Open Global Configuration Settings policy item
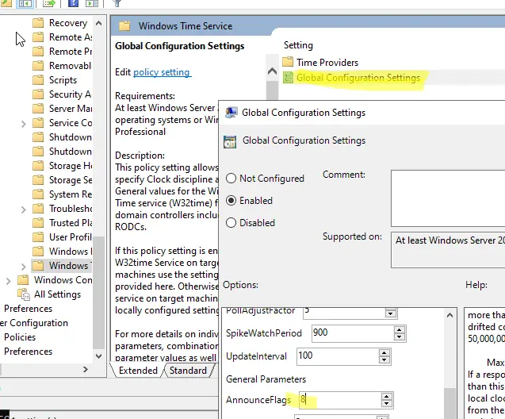This screenshot has height=419, width=505. click(x=358, y=78)
